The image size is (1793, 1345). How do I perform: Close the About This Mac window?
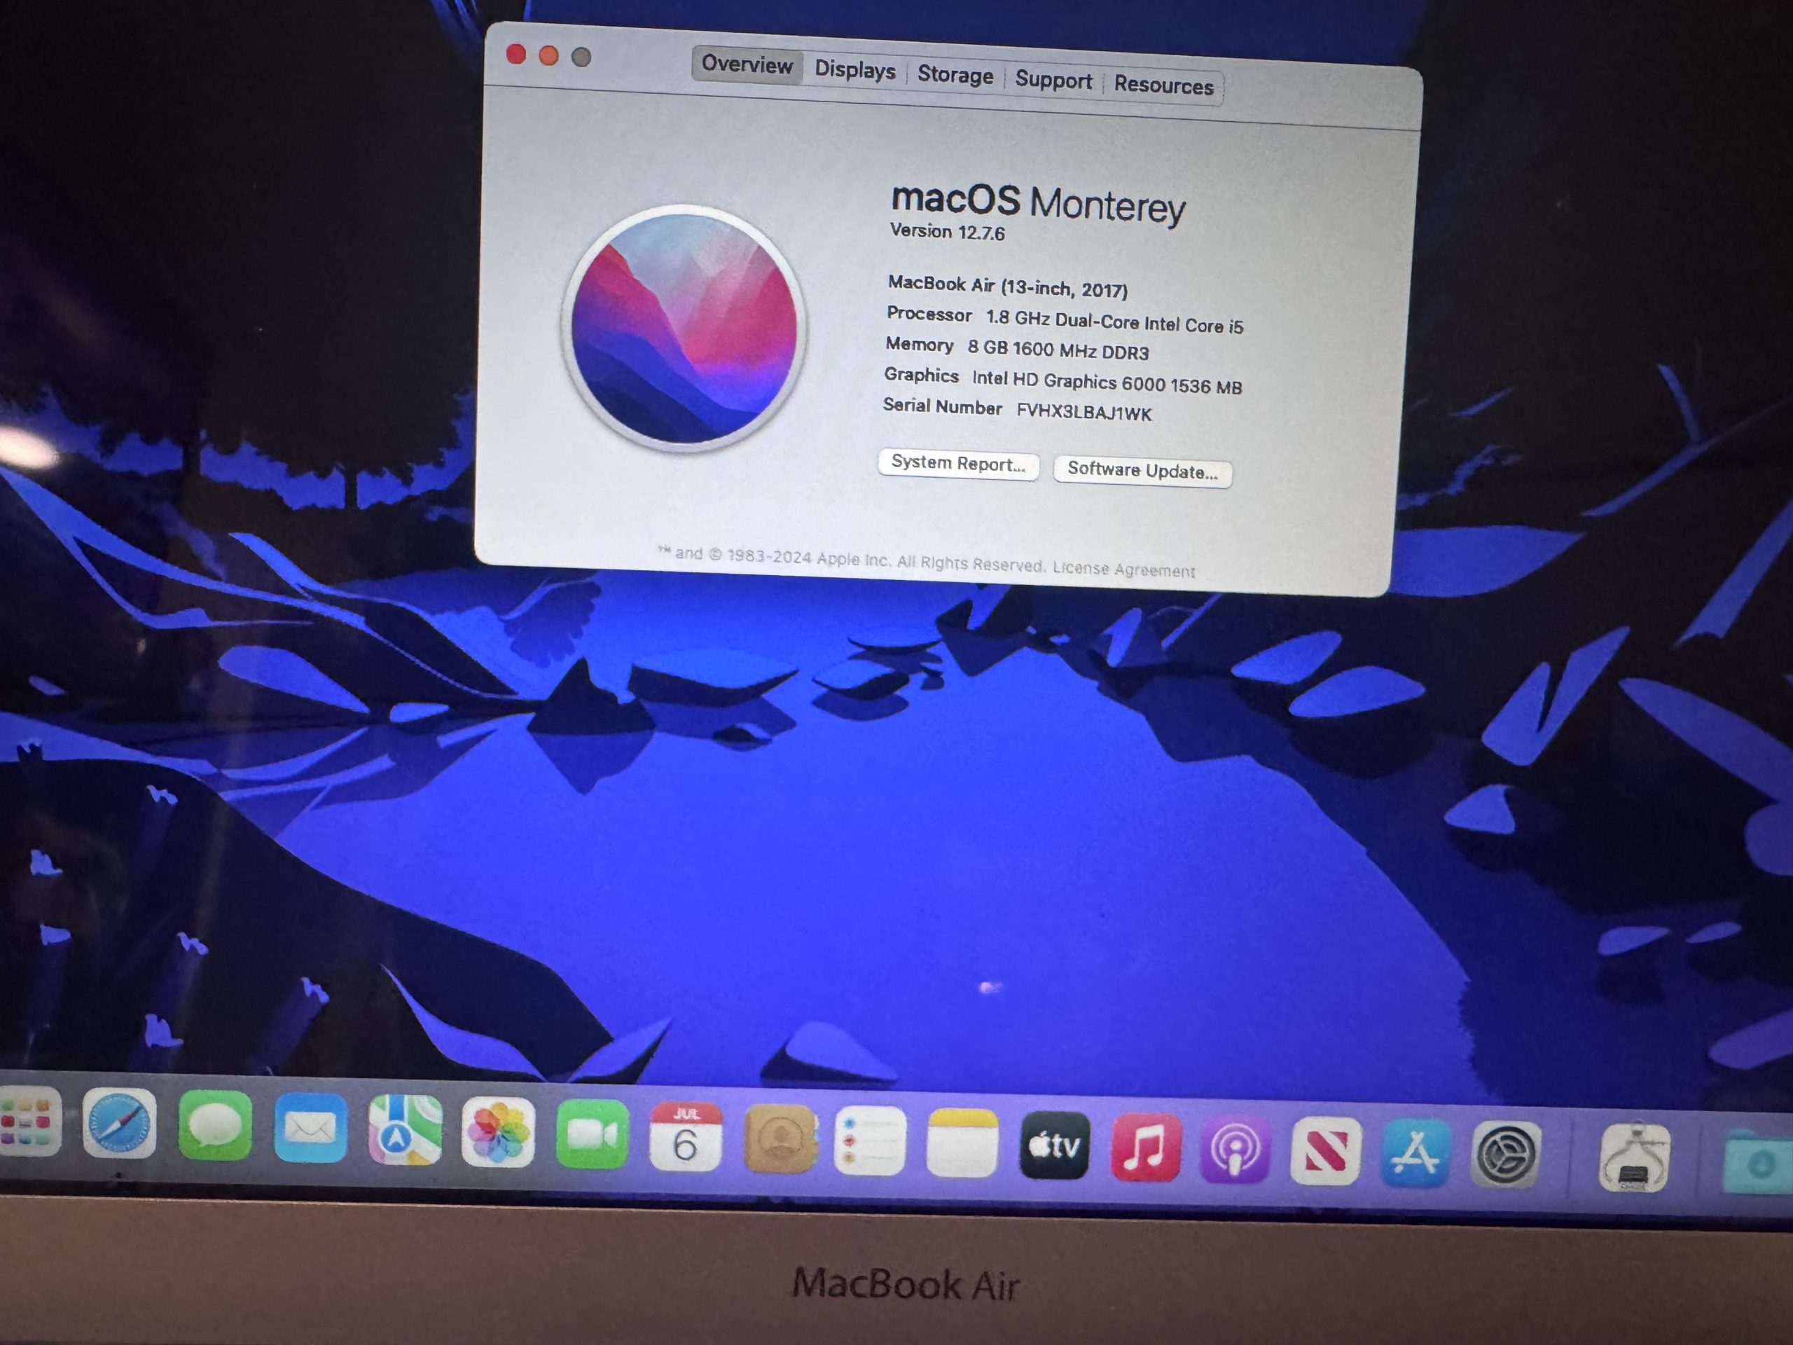(x=516, y=55)
